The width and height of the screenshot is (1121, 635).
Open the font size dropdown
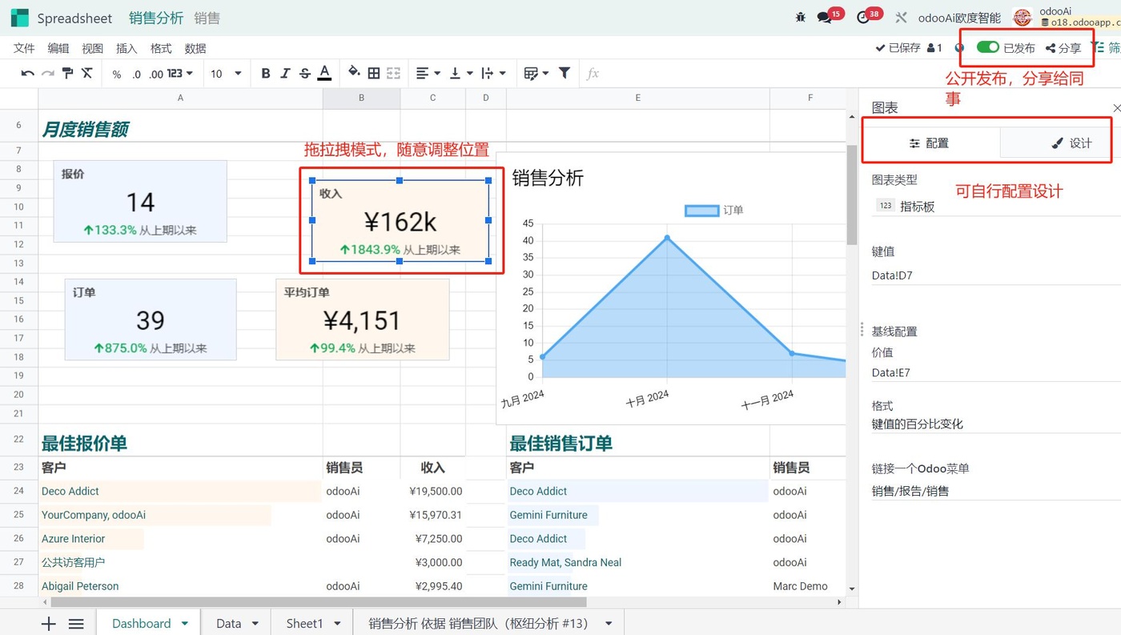click(x=226, y=74)
